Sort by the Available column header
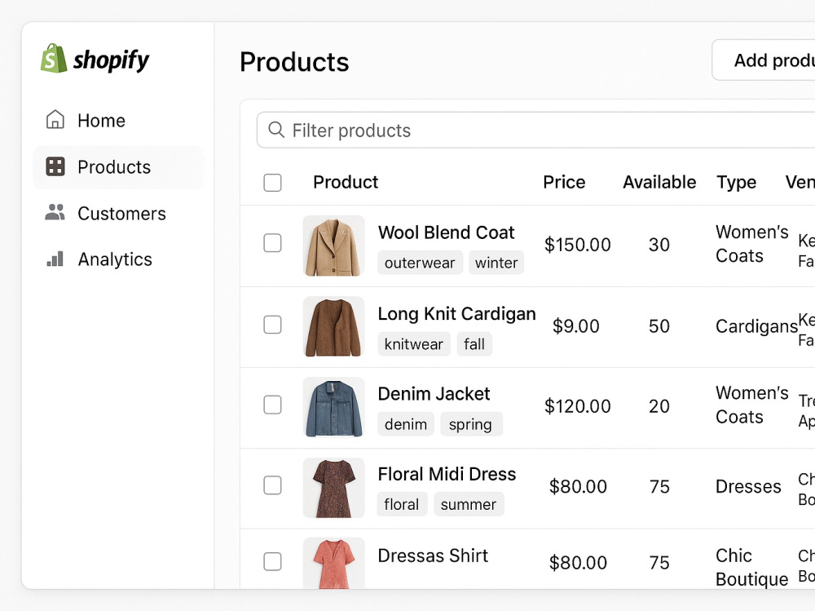This screenshot has height=611, width=815. [x=659, y=182]
